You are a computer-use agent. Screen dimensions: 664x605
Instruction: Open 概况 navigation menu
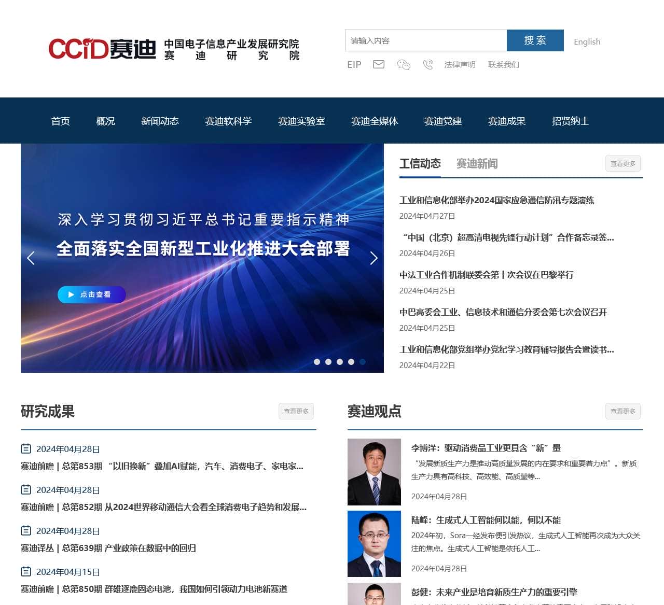point(106,121)
